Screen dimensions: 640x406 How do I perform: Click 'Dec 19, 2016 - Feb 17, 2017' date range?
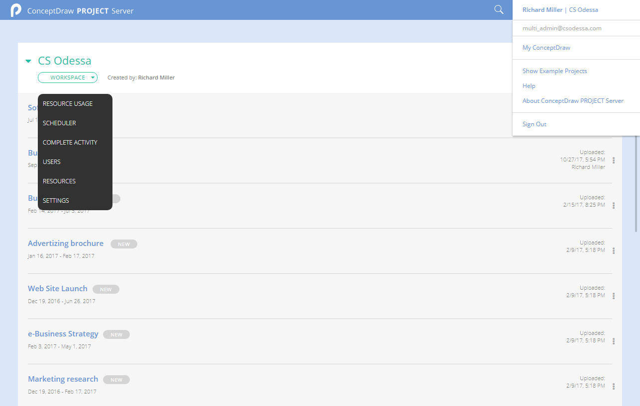62,392
